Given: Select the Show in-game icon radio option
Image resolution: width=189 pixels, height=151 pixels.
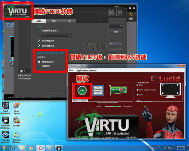Looking at the screenshot, I should click(x=138, y=85).
